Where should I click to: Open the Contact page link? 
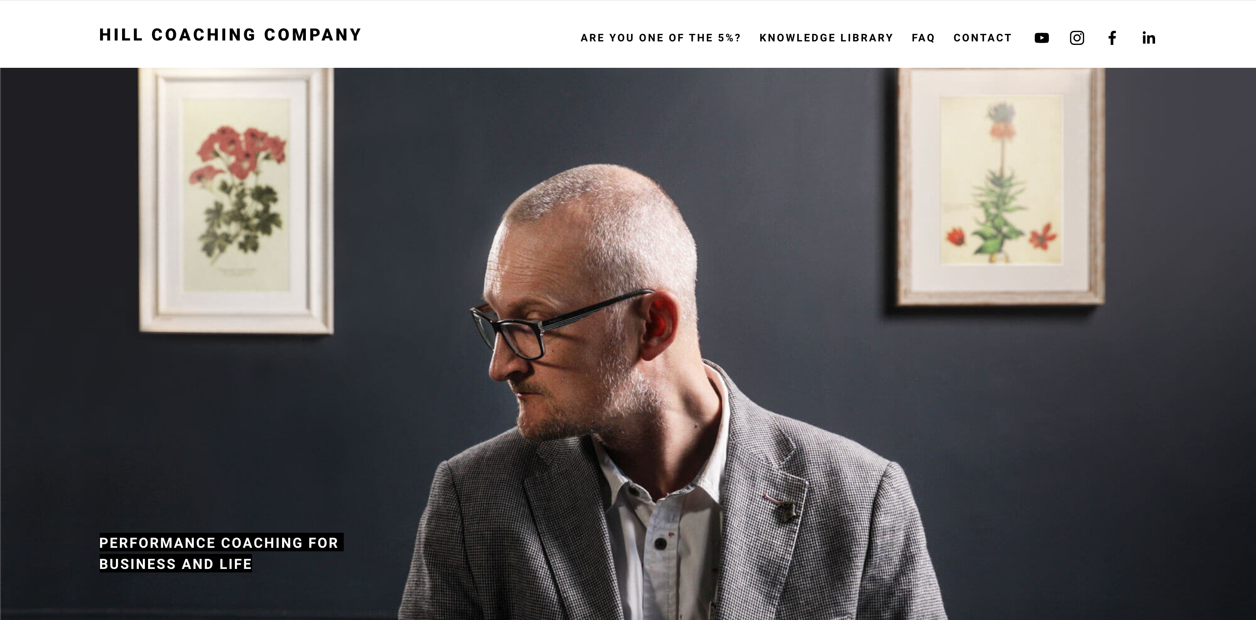982,38
